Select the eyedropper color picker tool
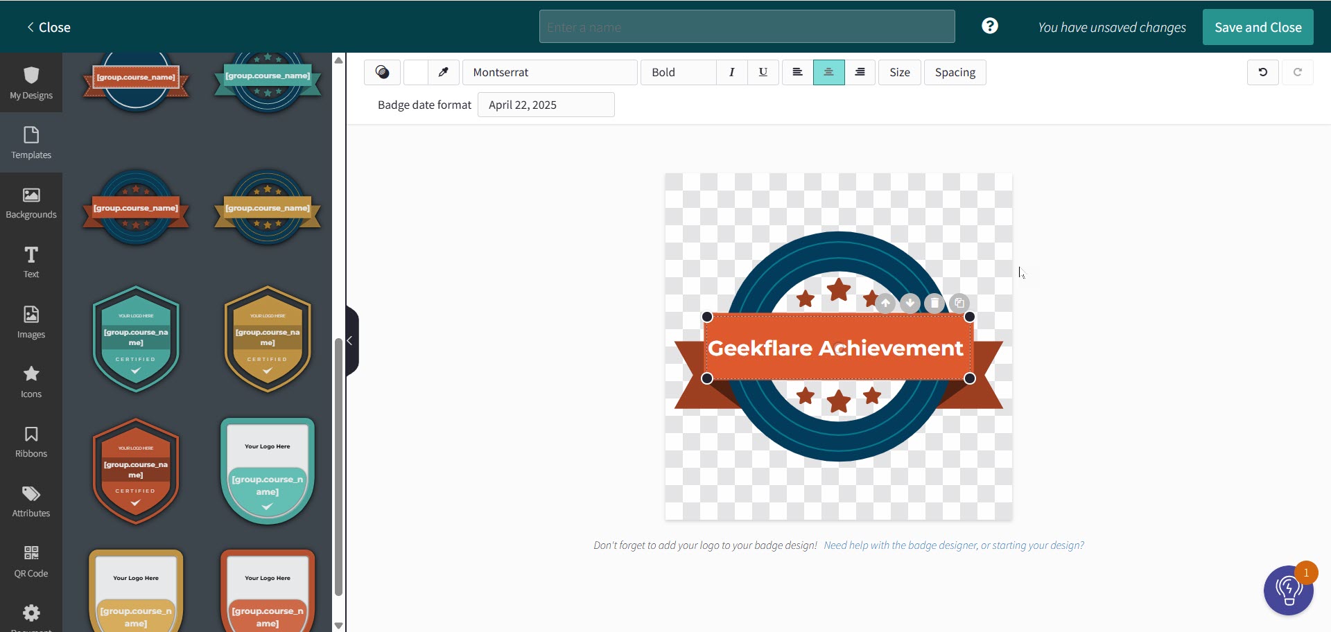Screen dimensions: 1331x632 [444, 72]
